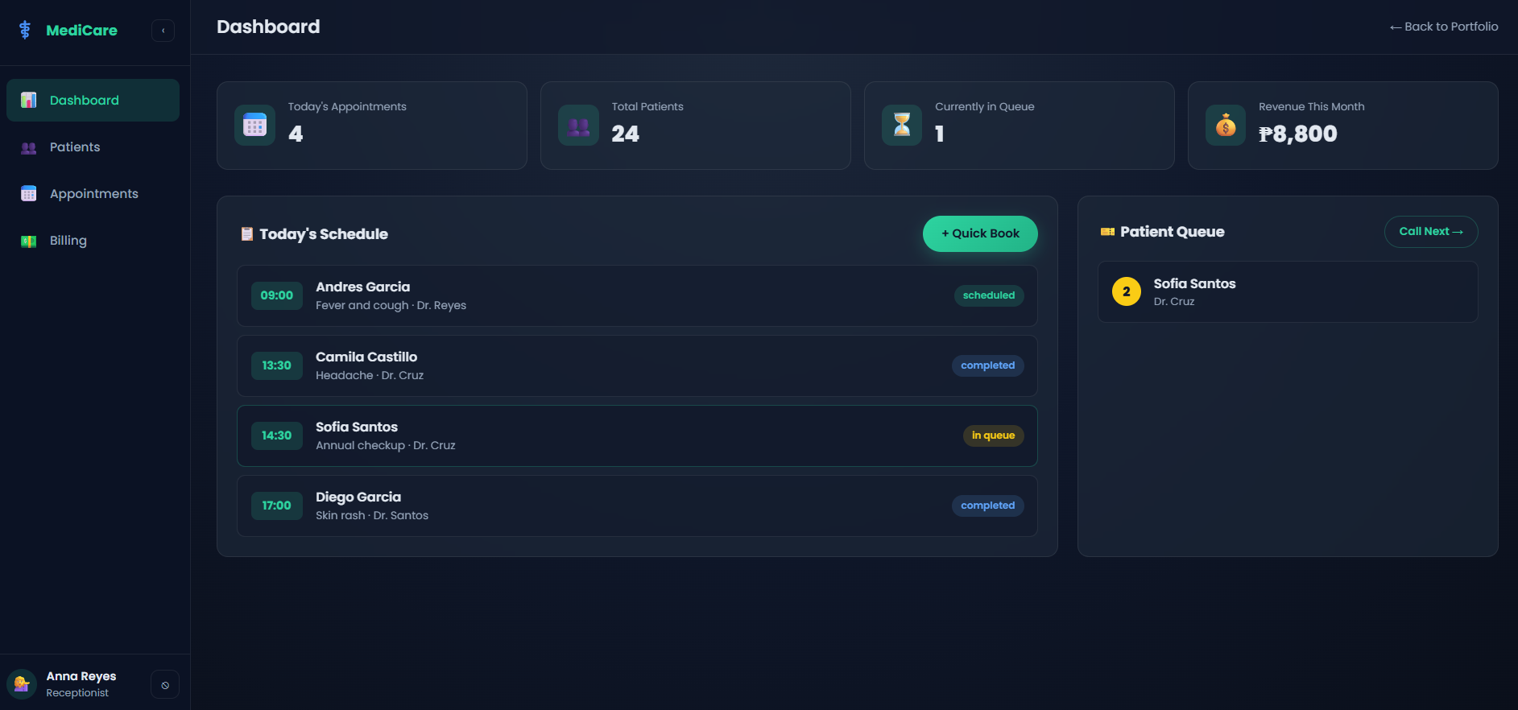The height and width of the screenshot is (710, 1518).
Task: Click the 14:30 time badge
Action: tap(277, 435)
